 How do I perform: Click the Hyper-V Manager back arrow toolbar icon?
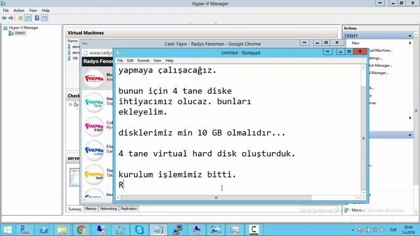4,18
